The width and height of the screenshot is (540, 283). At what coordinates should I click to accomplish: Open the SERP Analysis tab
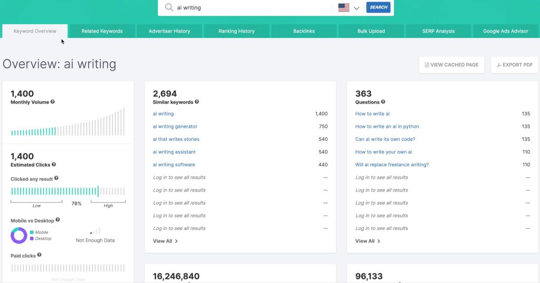tap(438, 31)
